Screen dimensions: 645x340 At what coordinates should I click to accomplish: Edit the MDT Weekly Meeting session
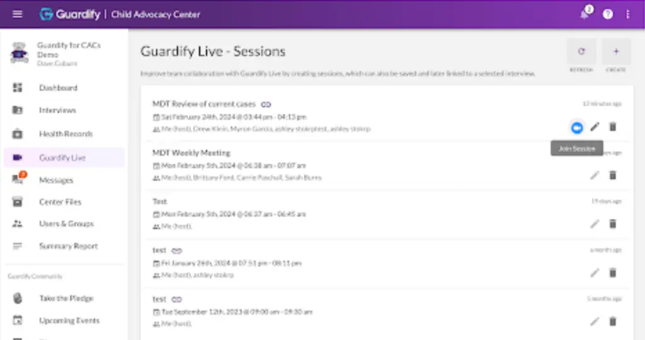[595, 176]
